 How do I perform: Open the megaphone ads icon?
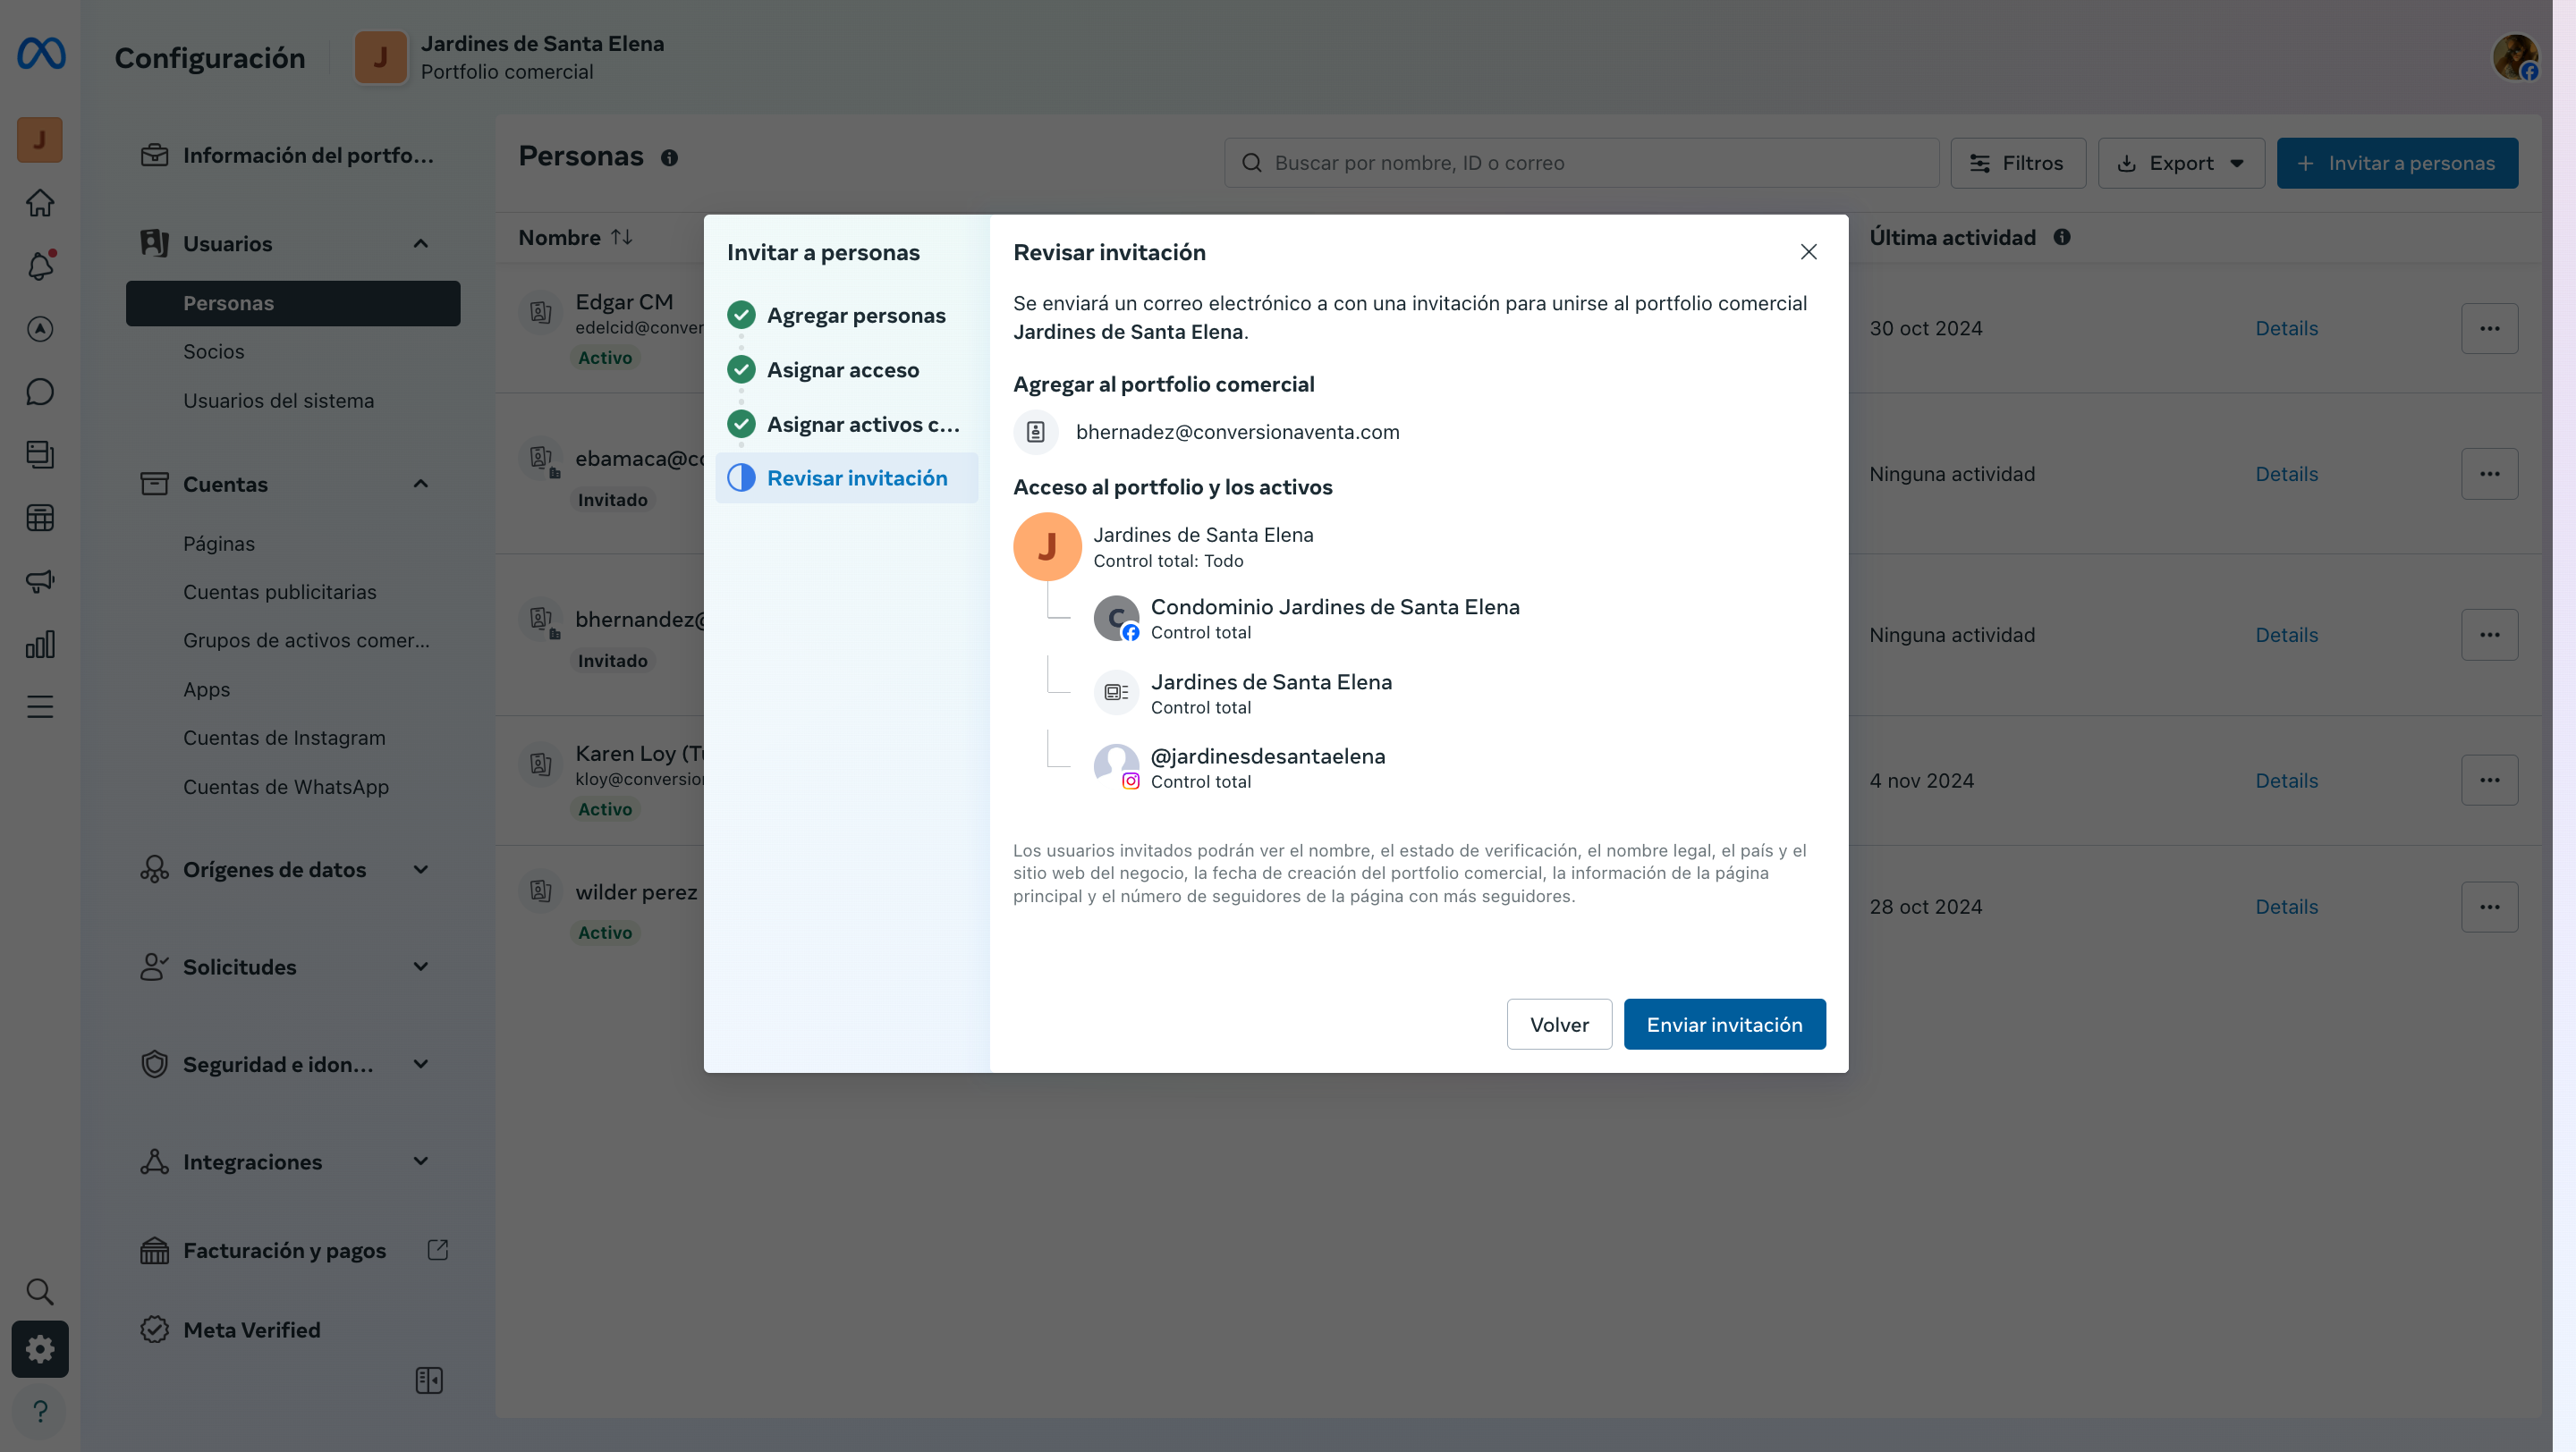[40, 580]
